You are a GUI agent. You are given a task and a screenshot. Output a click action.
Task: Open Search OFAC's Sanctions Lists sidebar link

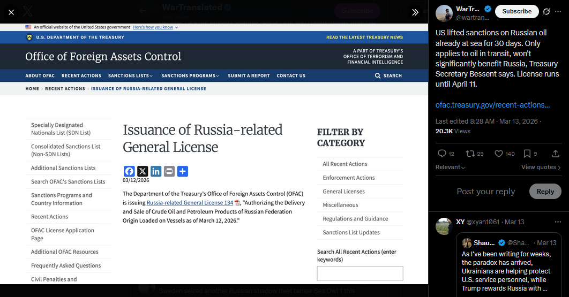tap(68, 182)
